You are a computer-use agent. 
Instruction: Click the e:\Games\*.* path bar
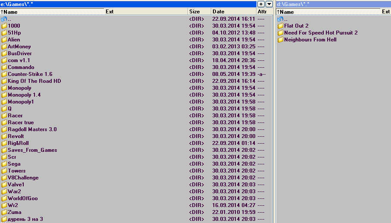click(x=128, y=4)
